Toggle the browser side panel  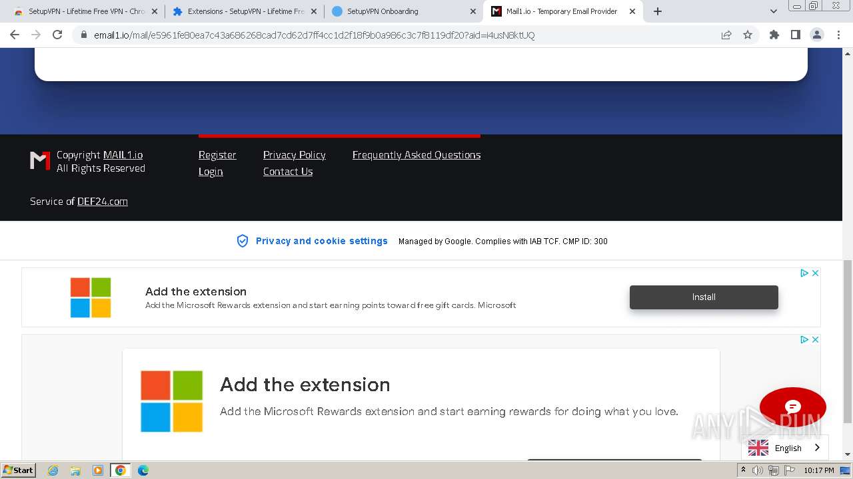[796, 35]
